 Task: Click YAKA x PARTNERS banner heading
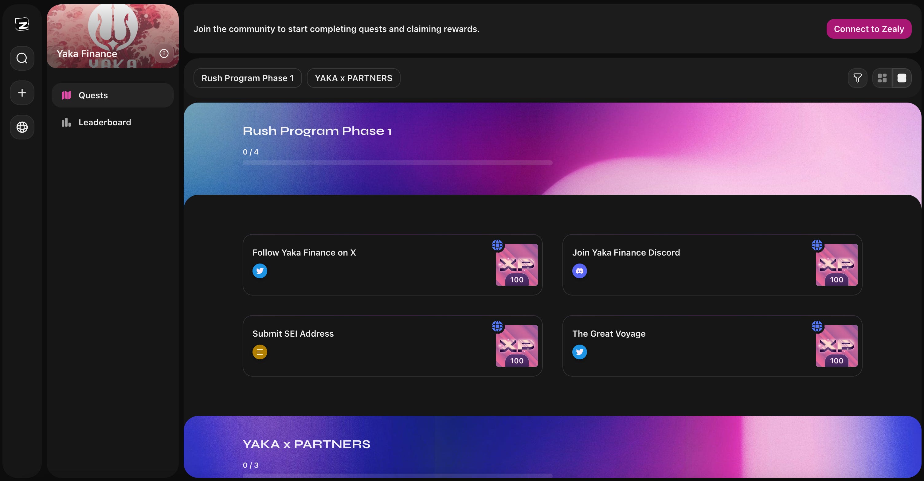pyautogui.click(x=306, y=444)
